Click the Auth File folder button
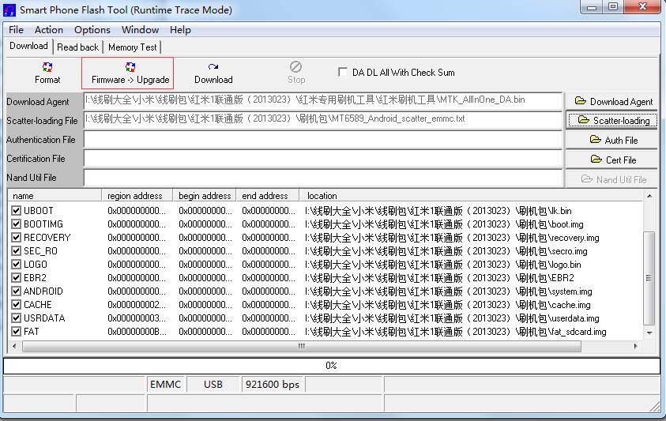Image resolution: width=666 pixels, height=421 pixels. coord(613,140)
